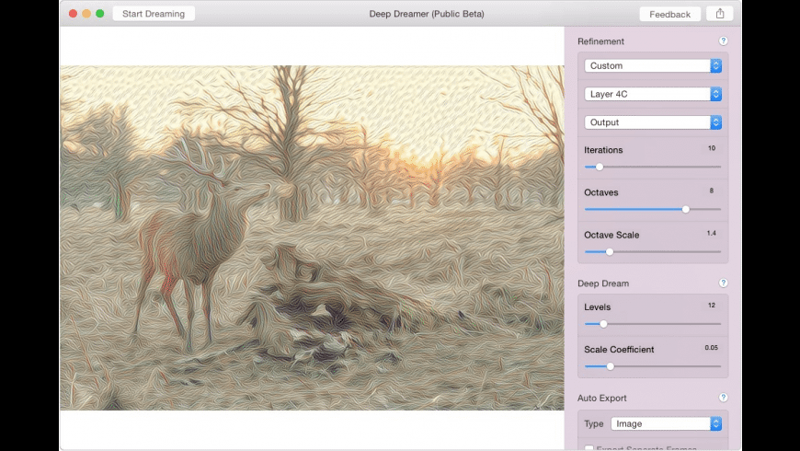Open the Type Image dropdown
800x451 pixels.
[x=666, y=423]
